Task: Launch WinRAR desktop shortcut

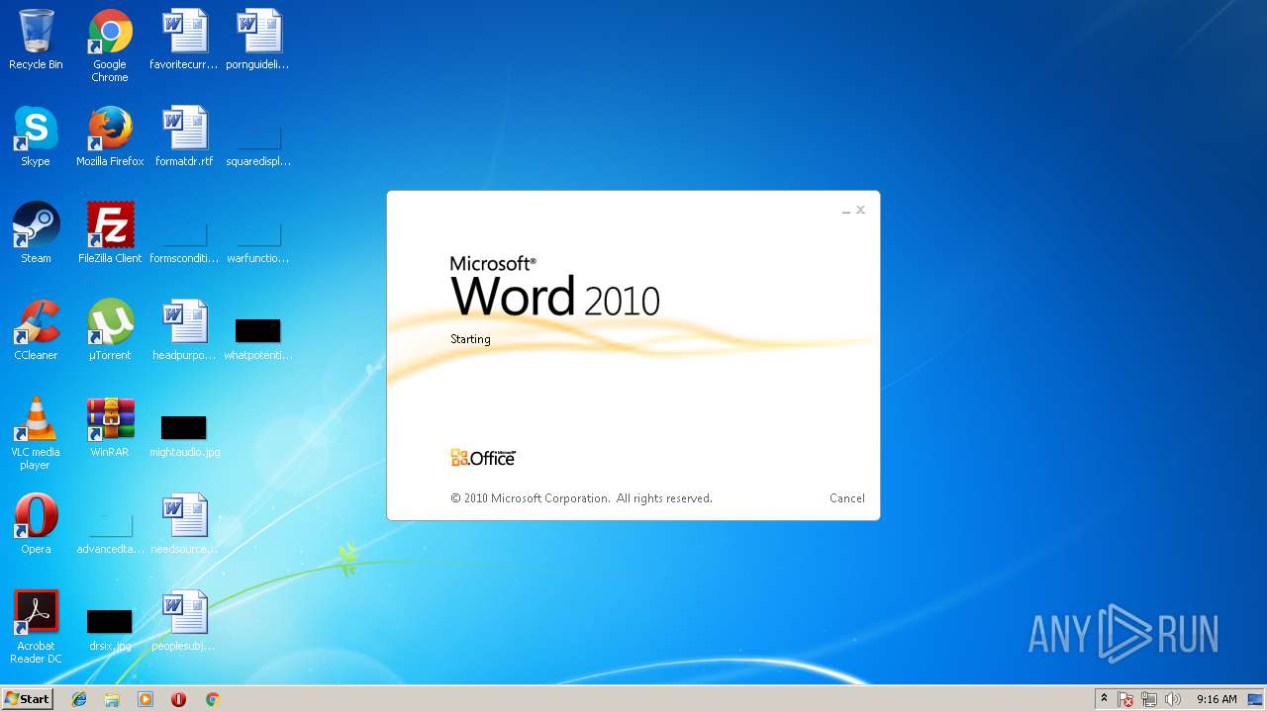Action: click(x=110, y=428)
